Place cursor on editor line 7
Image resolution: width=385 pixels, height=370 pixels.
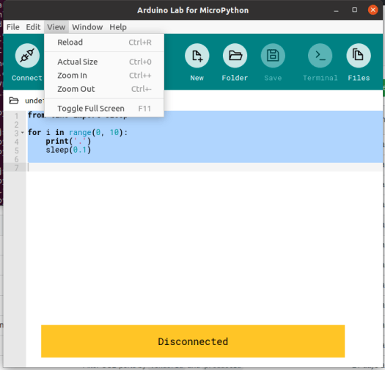pos(205,168)
